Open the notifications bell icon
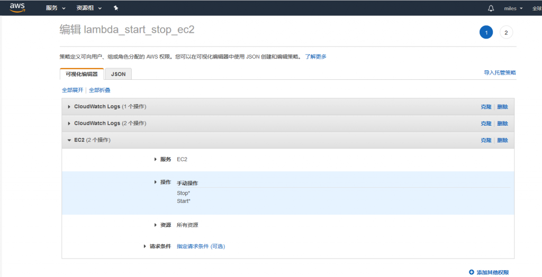542x277 pixels. pos(491,8)
